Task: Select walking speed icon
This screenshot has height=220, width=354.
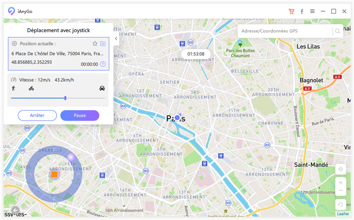Action: 14,88
